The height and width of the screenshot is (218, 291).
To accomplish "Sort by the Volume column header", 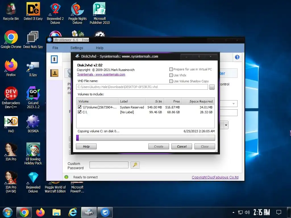I will pyautogui.click(x=98, y=101).
